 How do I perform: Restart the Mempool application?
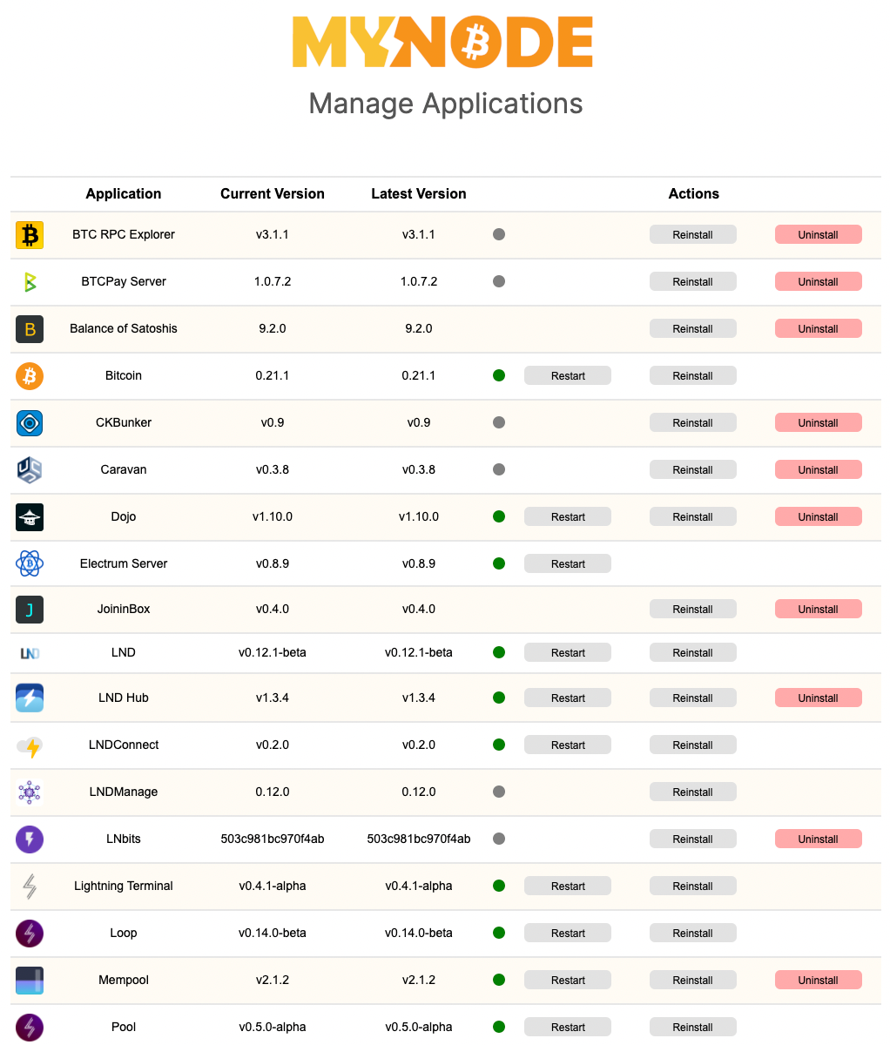pos(568,981)
